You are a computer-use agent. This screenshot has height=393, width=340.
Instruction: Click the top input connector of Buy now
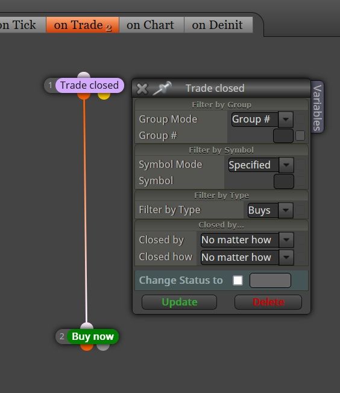point(87,326)
